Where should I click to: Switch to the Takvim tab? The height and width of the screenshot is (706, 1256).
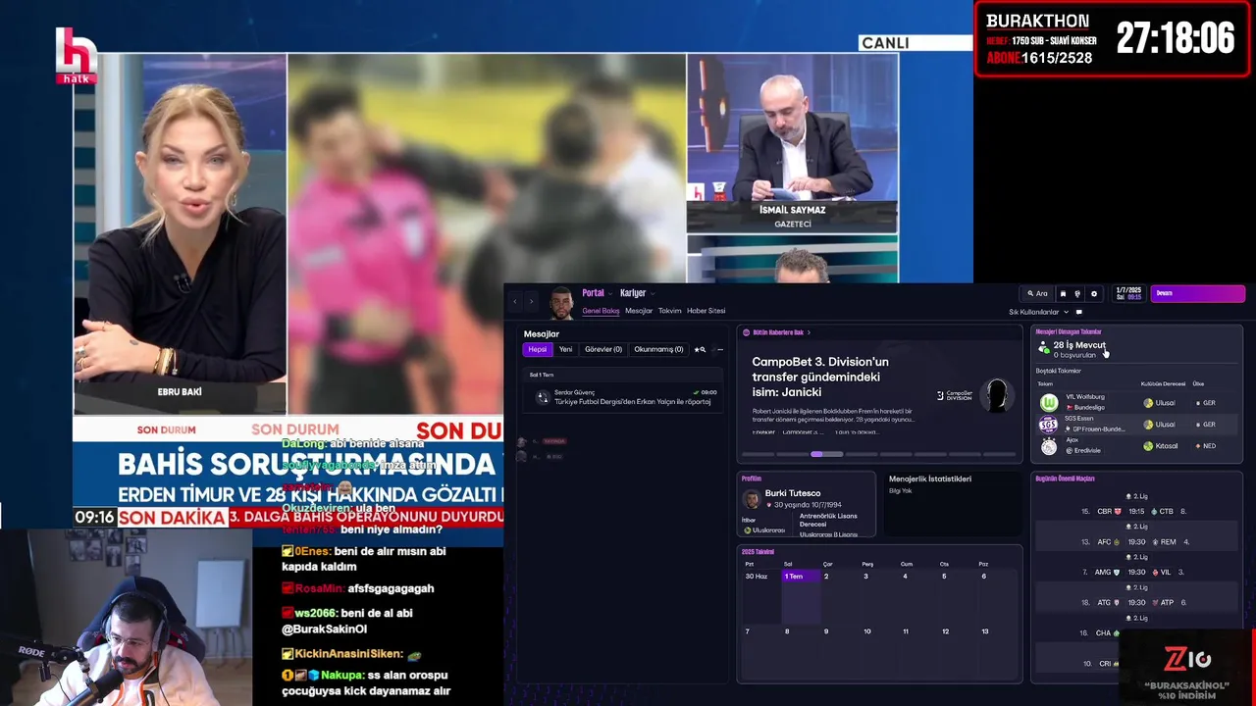669,311
